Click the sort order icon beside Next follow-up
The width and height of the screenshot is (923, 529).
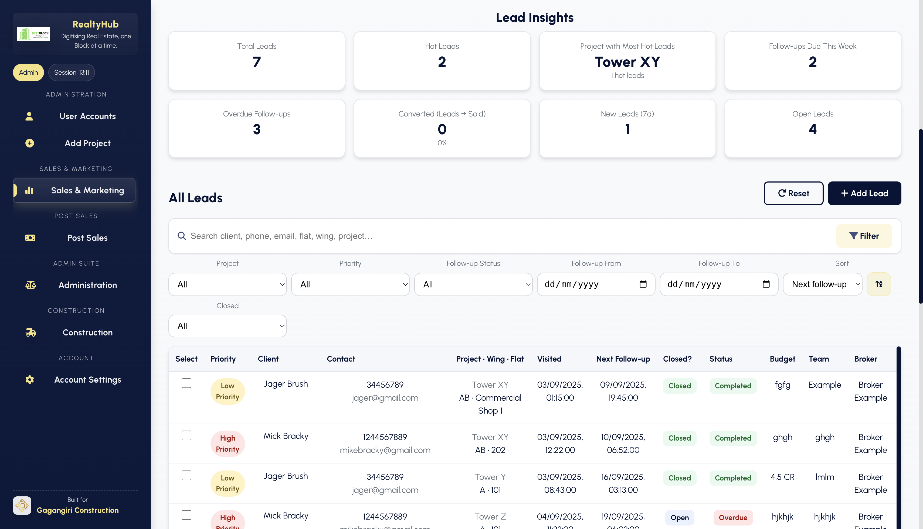point(879,284)
